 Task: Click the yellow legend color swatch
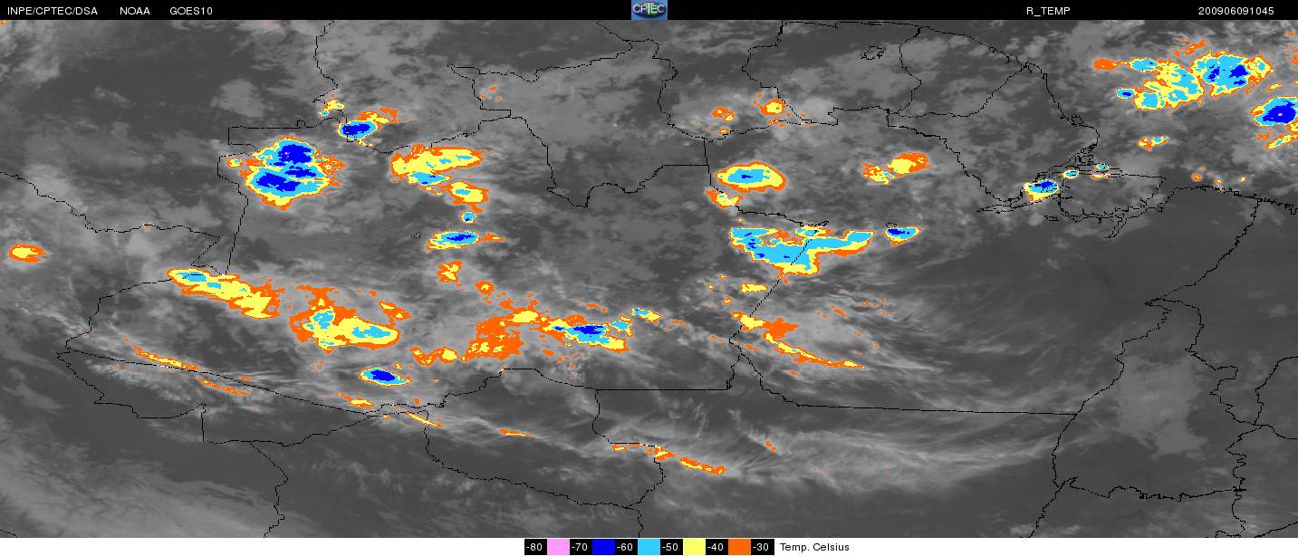tap(694, 547)
